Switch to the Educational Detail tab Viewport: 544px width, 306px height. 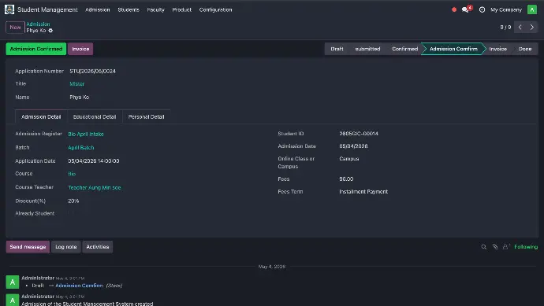tap(95, 116)
